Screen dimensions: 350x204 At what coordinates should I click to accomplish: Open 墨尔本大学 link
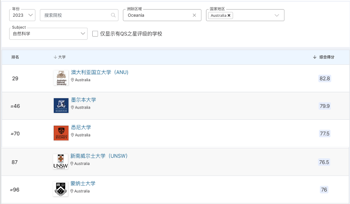coord(84,100)
